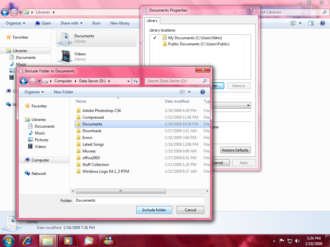Click the Back arrow in Include Folder dialog
This screenshot has height=247, width=330.
[x=24, y=81]
